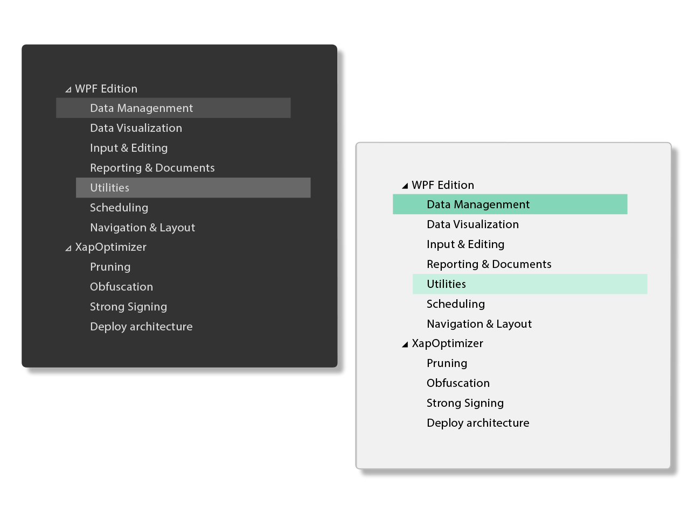Select Reporting & Documents in dark tree
The height and width of the screenshot is (515, 695).
point(152,168)
